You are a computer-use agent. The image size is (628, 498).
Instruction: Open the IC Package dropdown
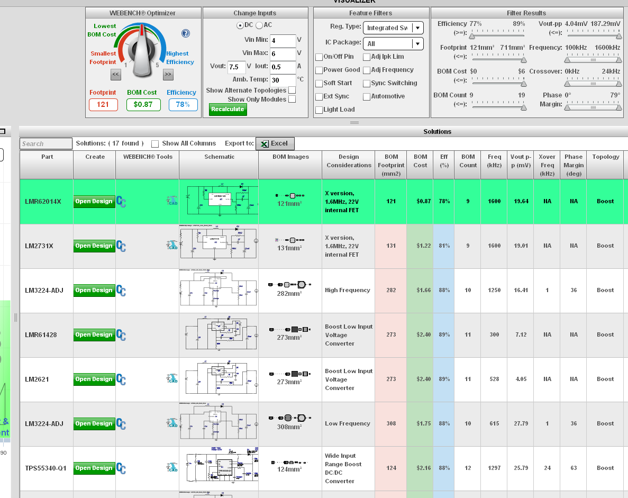tap(393, 44)
